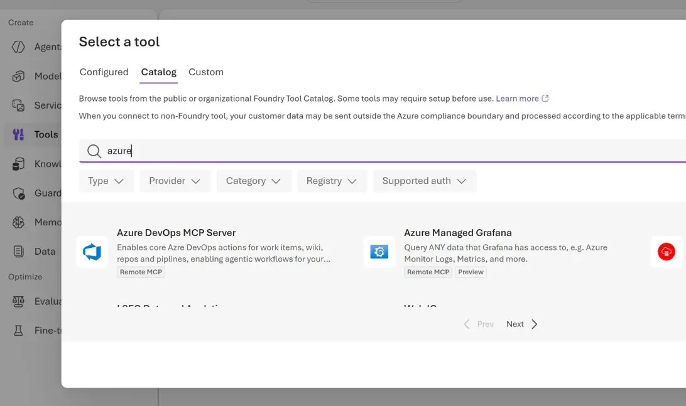Click the Preview tag under Grafana
686x406 pixels.
point(471,272)
